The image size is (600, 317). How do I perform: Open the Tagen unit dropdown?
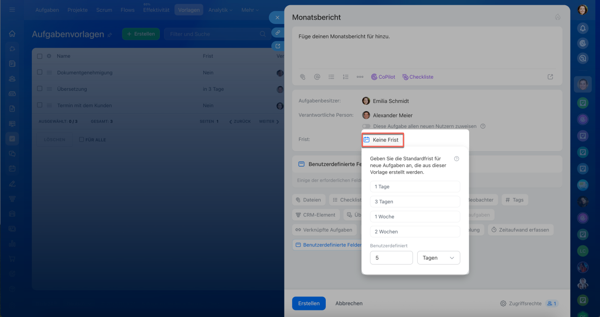pos(439,258)
